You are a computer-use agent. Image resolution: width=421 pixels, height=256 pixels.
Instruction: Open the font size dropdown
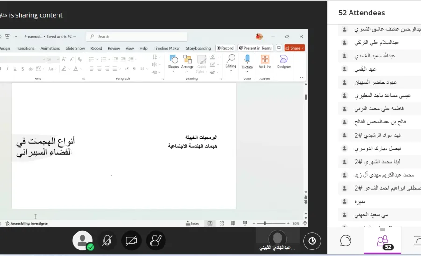58,59
